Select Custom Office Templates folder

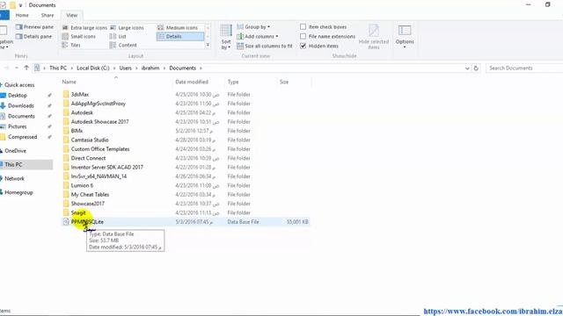coord(100,149)
